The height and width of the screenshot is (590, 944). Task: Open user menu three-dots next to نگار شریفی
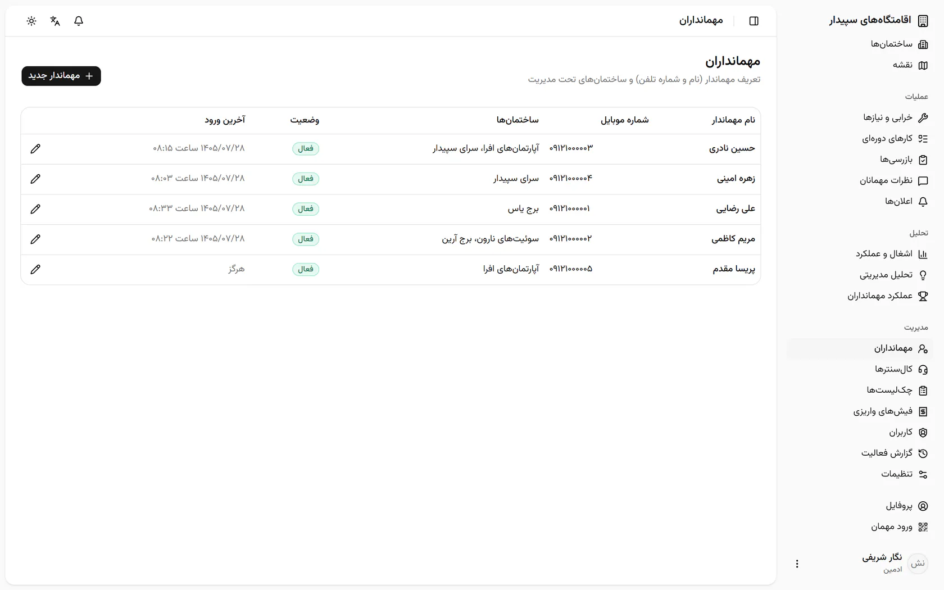[x=797, y=564]
